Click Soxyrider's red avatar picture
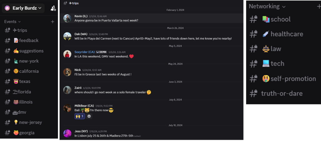 pyautogui.click(x=67, y=54)
